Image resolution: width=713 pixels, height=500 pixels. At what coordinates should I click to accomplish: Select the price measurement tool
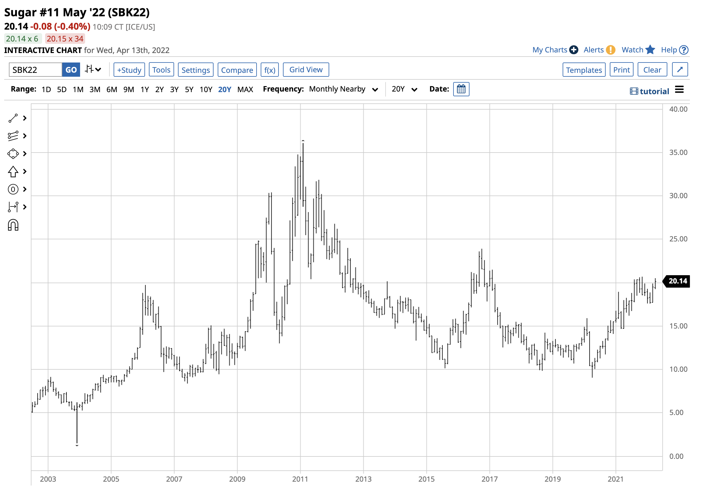13,207
